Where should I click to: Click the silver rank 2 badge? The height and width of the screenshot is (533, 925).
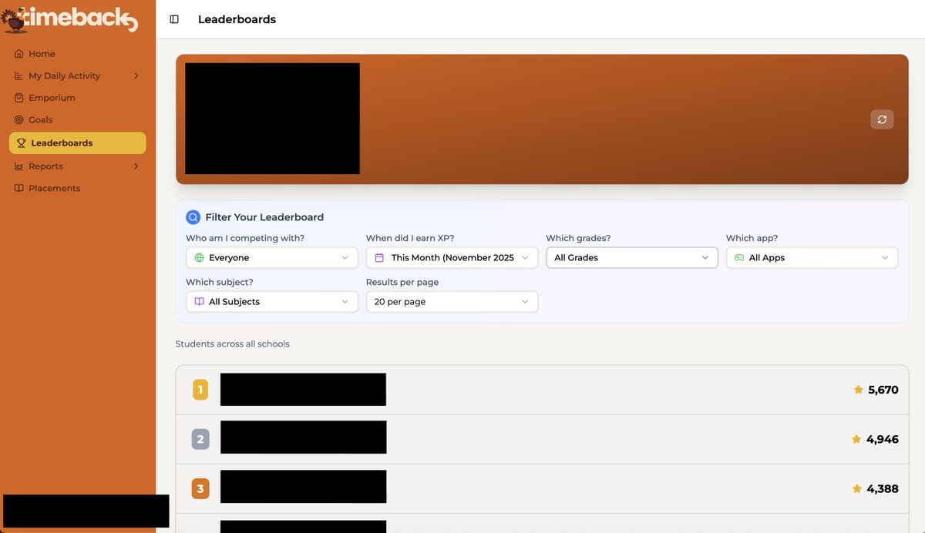click(x=200, y=439)
